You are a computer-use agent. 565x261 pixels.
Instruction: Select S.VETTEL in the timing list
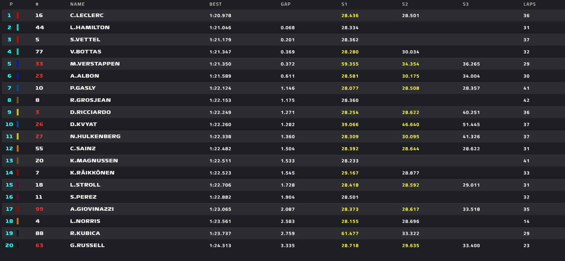click(x=85, y=40)
